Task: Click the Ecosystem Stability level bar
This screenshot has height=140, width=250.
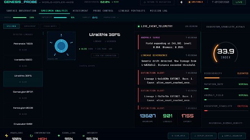Action: (x=226, y=111)
